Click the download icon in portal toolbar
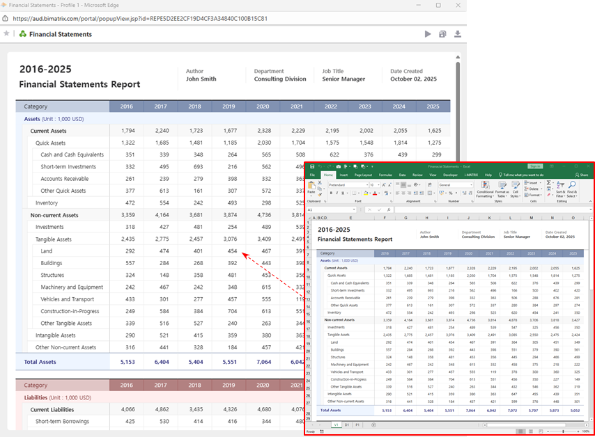 click(x=458, y=33)
